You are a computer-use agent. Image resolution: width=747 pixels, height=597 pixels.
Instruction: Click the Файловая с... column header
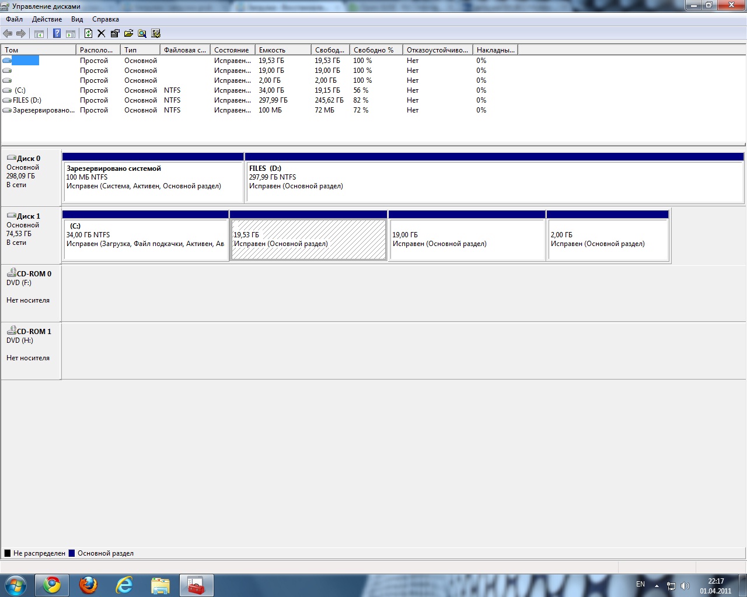(185, 50)
